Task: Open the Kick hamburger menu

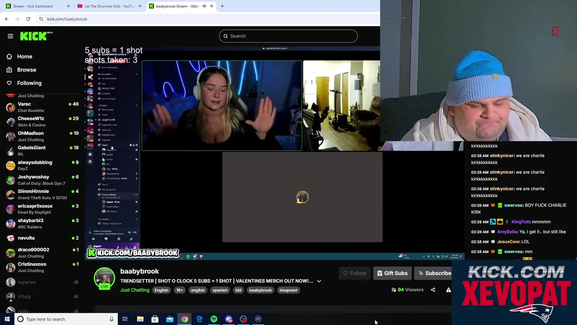Action: [x=10, y=36]
